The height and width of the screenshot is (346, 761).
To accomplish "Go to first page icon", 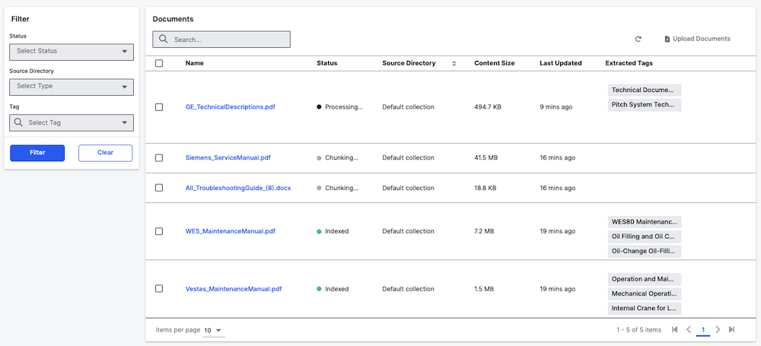I will [674, 329].
